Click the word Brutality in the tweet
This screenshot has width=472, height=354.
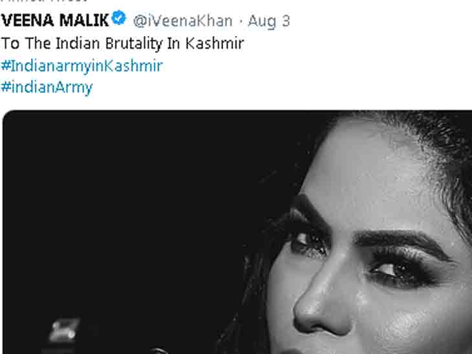(x=134, y=44)
